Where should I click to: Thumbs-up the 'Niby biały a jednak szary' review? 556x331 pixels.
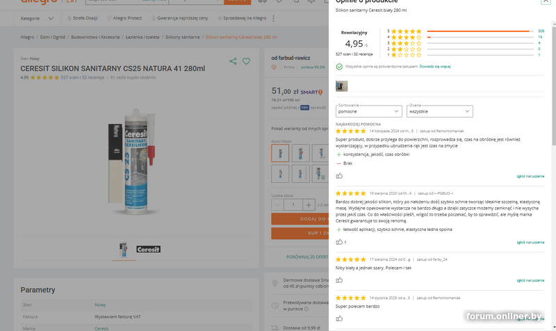tap(339, 280)
